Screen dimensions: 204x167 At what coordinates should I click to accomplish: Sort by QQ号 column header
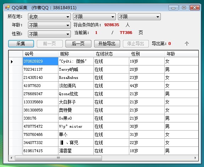point(40,54)
